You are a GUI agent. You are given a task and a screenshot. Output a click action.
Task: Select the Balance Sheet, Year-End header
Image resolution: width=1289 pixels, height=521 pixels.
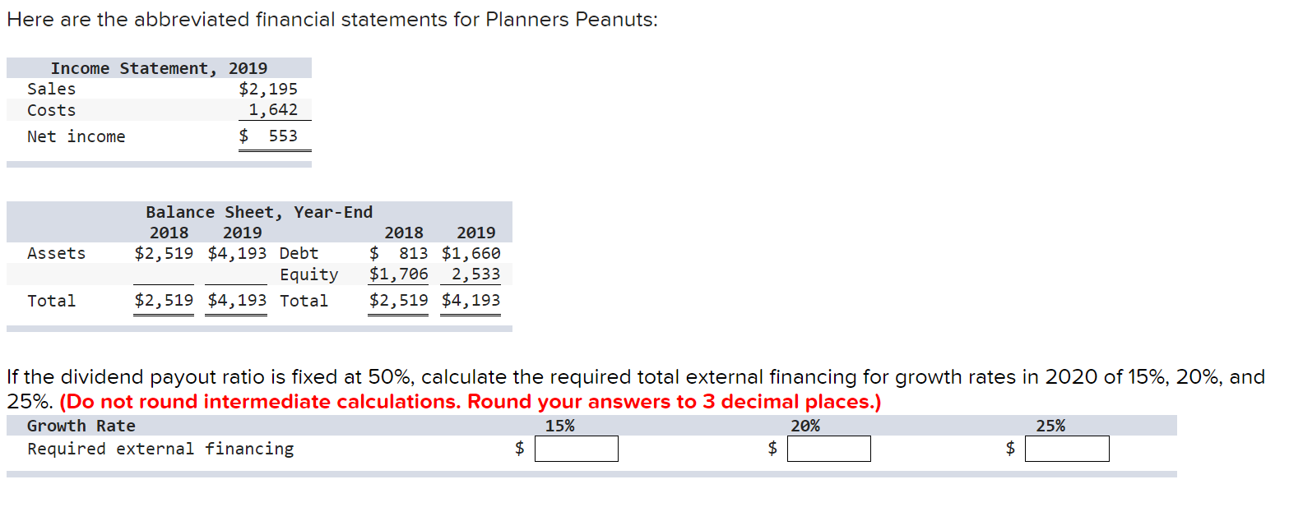[x=257, y=211]
